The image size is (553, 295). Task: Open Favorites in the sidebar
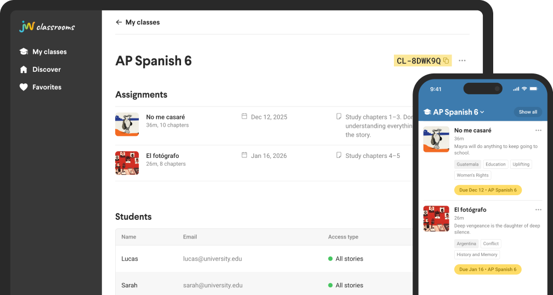(47, 87)
